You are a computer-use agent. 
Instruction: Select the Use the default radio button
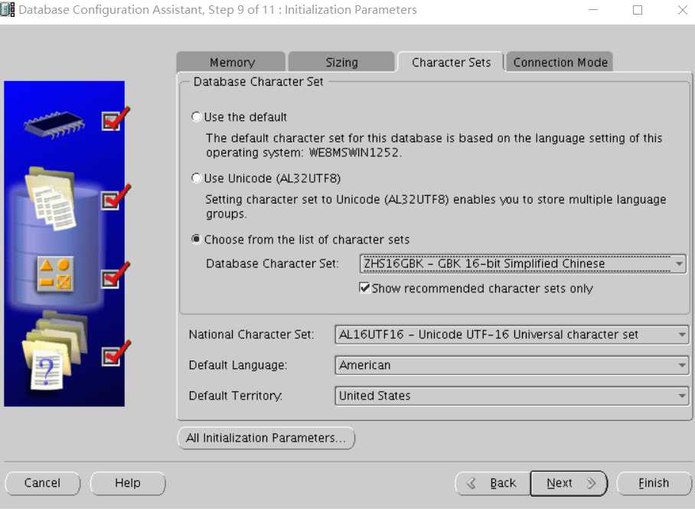197,117
